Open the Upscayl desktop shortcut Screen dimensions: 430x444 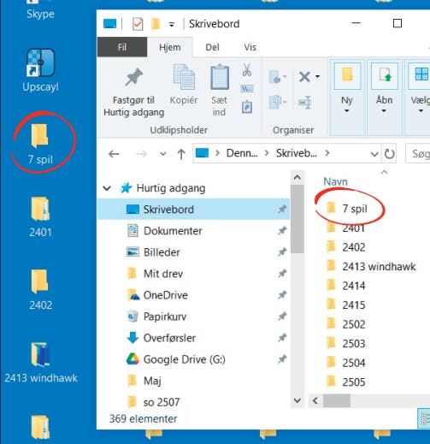pyautogui.click(x=40, y=70)
